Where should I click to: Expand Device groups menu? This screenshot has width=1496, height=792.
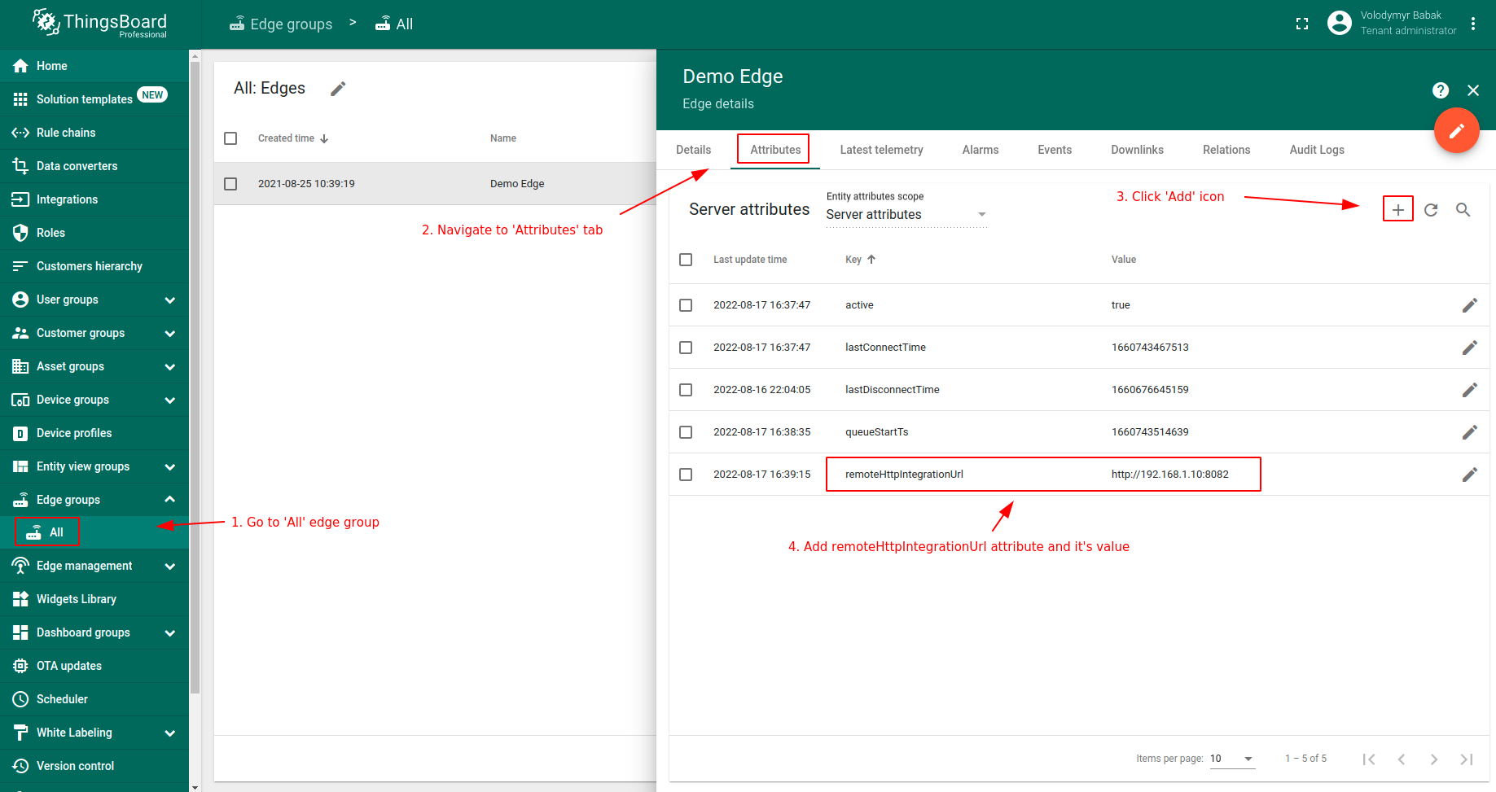pos(94,400)
